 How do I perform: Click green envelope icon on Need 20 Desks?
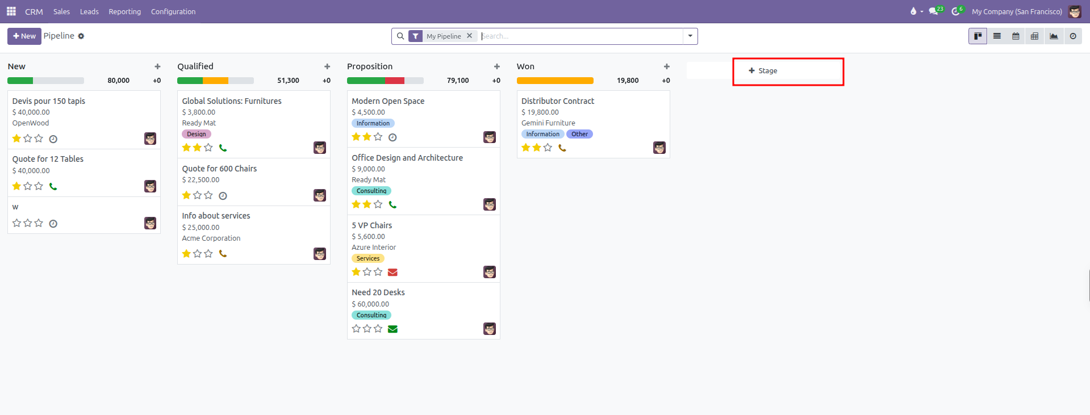392,329
